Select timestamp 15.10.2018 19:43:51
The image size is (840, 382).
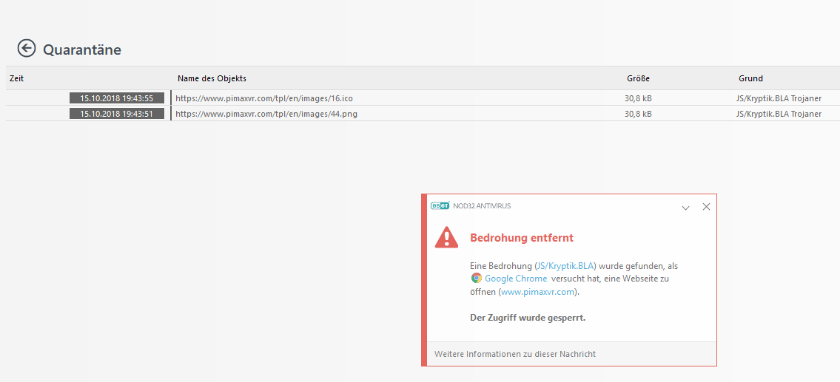pyautogui.click(x=117, y=114)
